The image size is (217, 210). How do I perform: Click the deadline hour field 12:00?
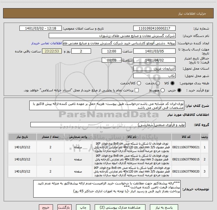(x=112, y=51)
